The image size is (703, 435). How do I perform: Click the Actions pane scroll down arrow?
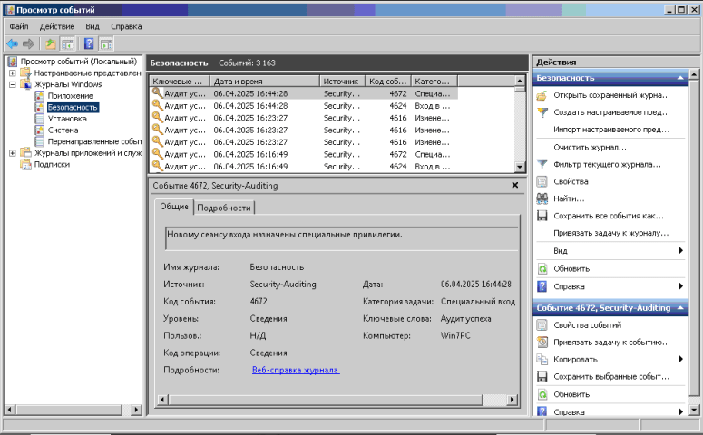coord(694,409)
